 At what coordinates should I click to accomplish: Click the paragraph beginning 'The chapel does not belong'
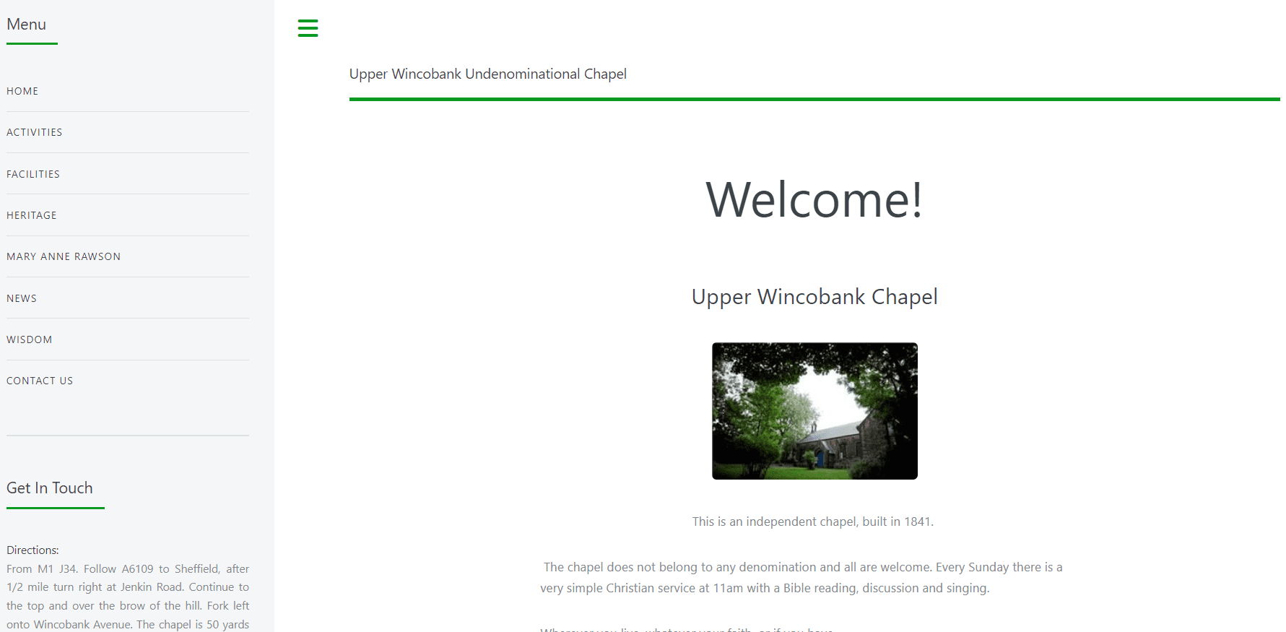[801, 578]
